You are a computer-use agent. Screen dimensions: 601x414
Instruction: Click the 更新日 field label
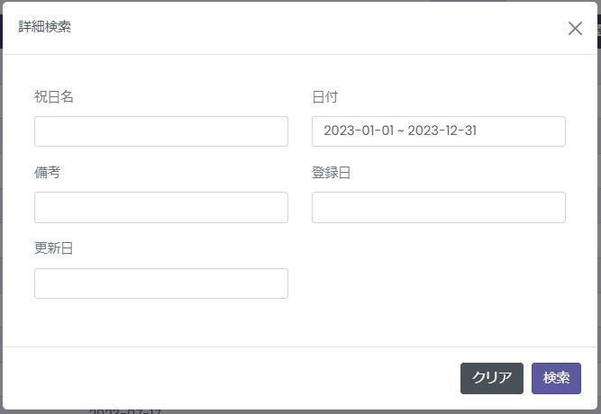54,248
